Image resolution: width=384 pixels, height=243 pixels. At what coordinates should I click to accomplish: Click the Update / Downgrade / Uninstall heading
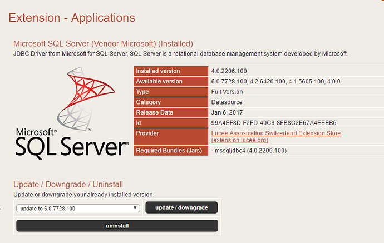pyautogui.click(x=68, y=185)
